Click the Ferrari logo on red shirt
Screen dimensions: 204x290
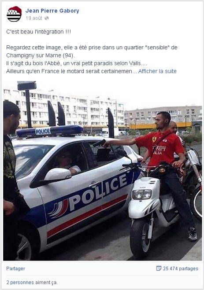pyautogui.click(x=154, y=139)
